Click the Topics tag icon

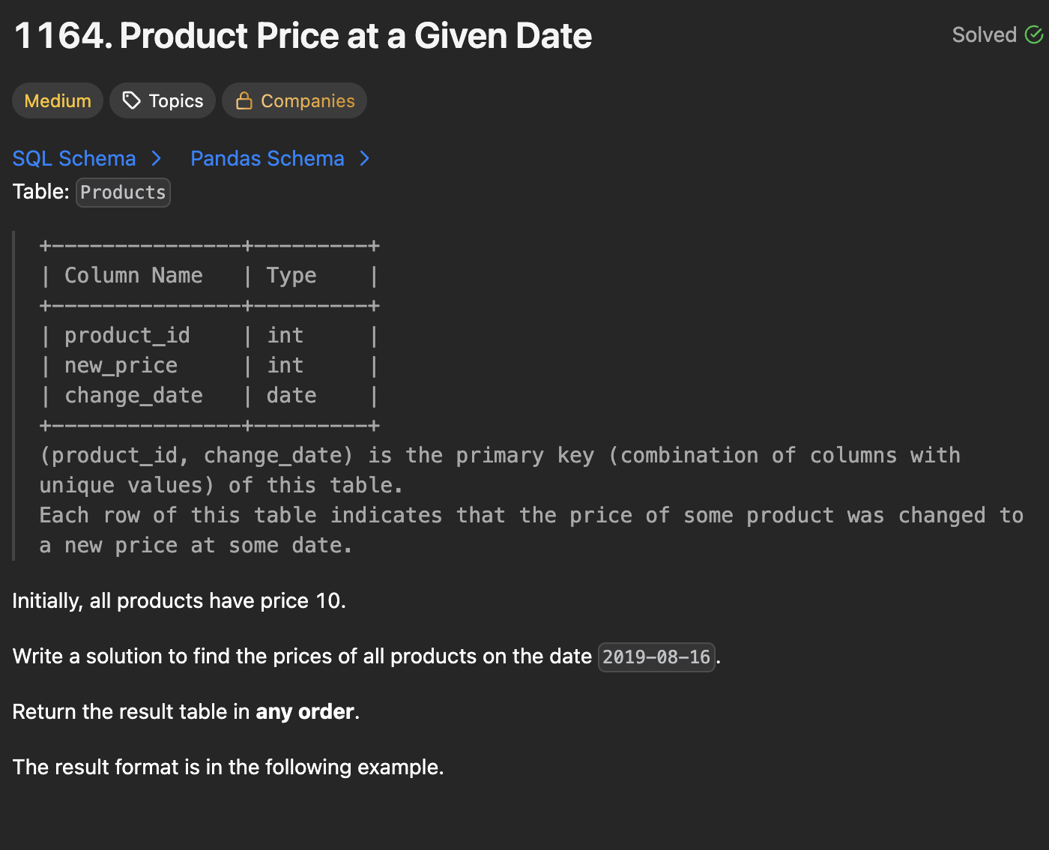click(132, 100)
